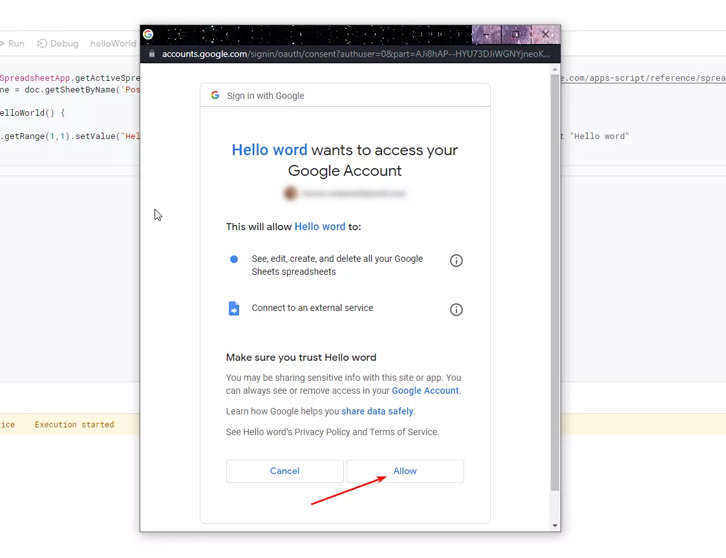Image resolution: width=726 pixels, height=558 pixels.
Task: Open the share data safely link
Action: [378, 411]
